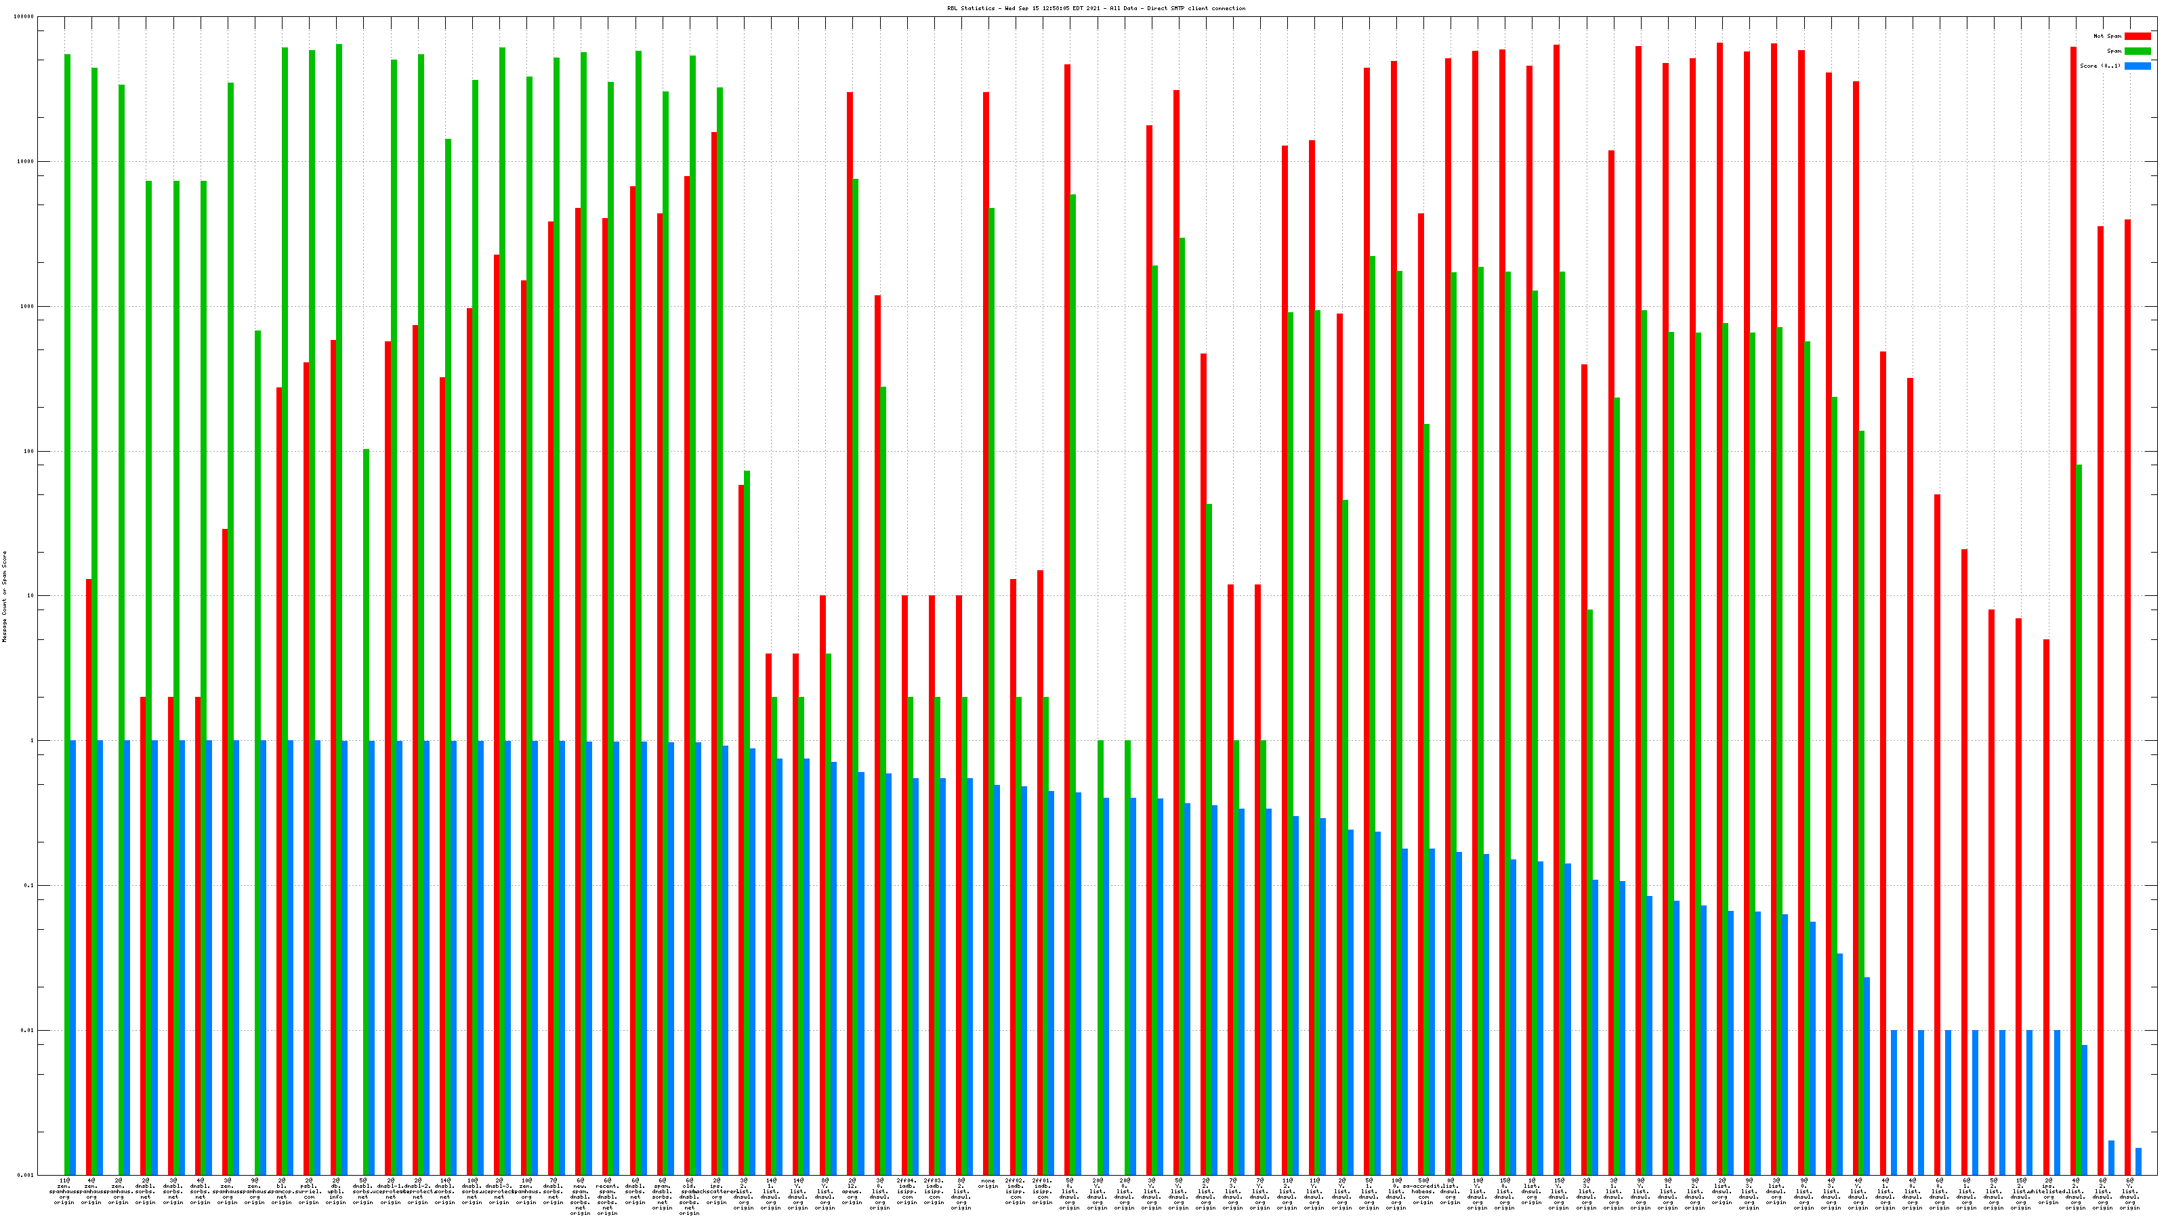Click the 1000 y-axis tick label
Screen dimensions: 2168x1219
click(28, 306)
